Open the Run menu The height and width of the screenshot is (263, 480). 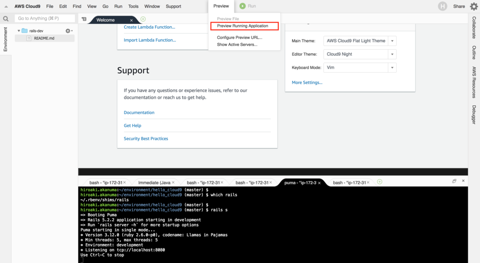[118, 7]
